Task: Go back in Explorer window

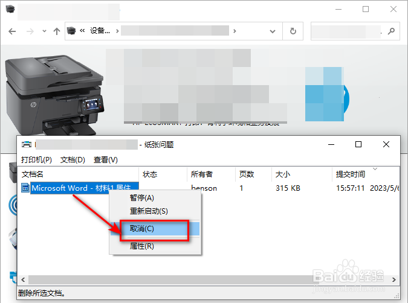Action: (x=12, y=31)
